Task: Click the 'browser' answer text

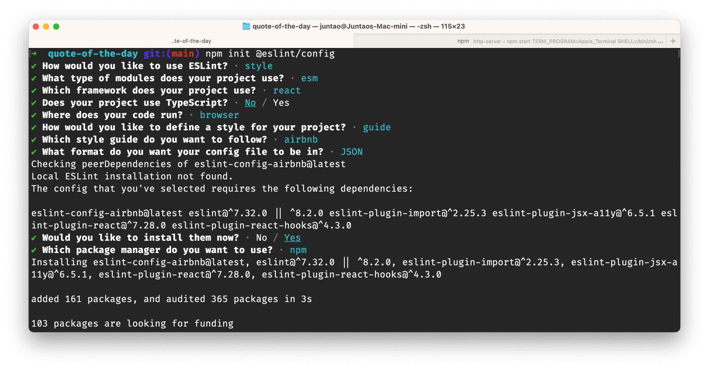Action: coord(219,115)
